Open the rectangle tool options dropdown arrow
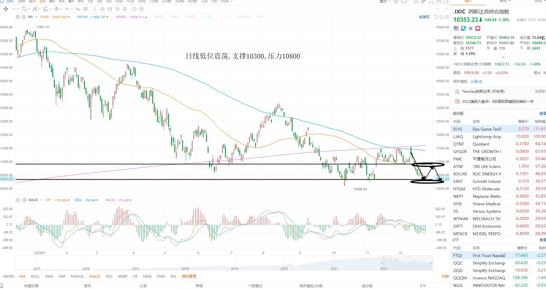 coord(29,9)
